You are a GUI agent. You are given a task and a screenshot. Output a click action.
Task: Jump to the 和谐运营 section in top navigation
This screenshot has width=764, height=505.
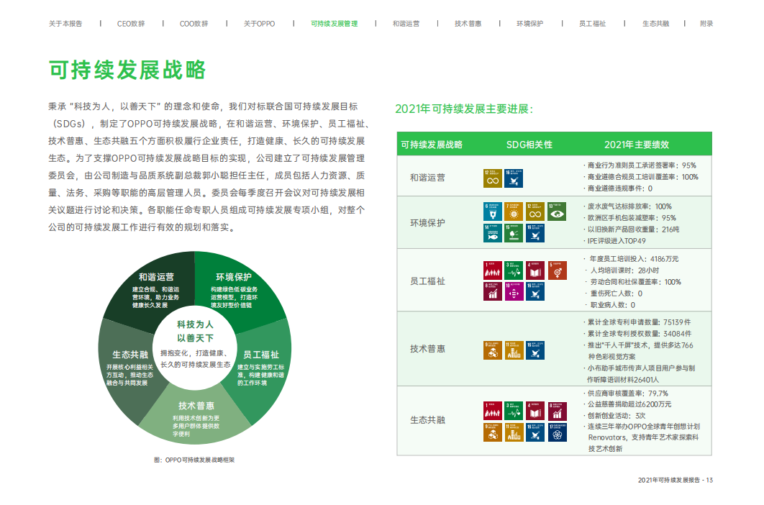click(406, 24)
